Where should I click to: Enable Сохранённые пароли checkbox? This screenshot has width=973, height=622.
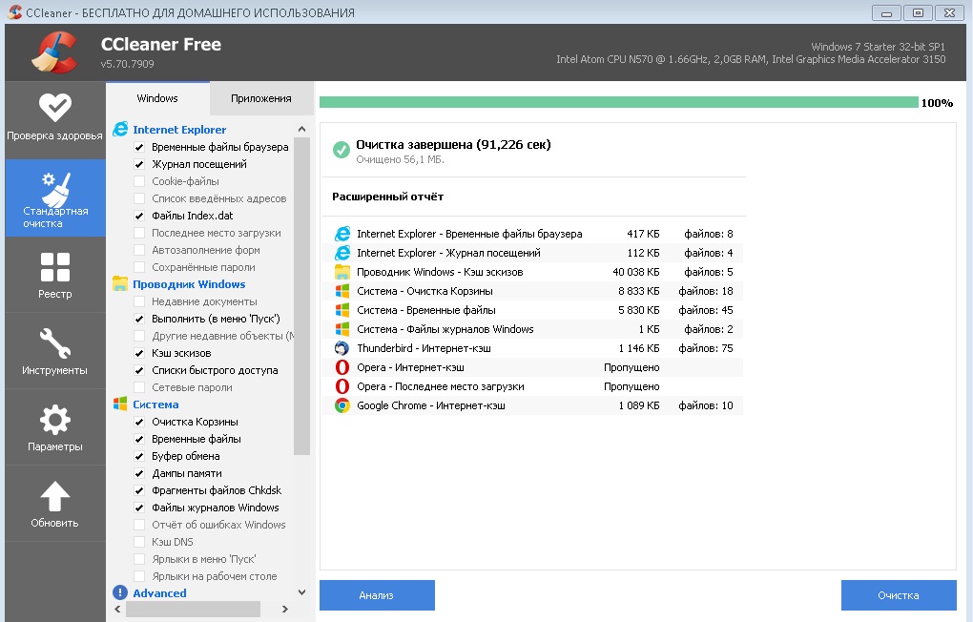point(139,267)
